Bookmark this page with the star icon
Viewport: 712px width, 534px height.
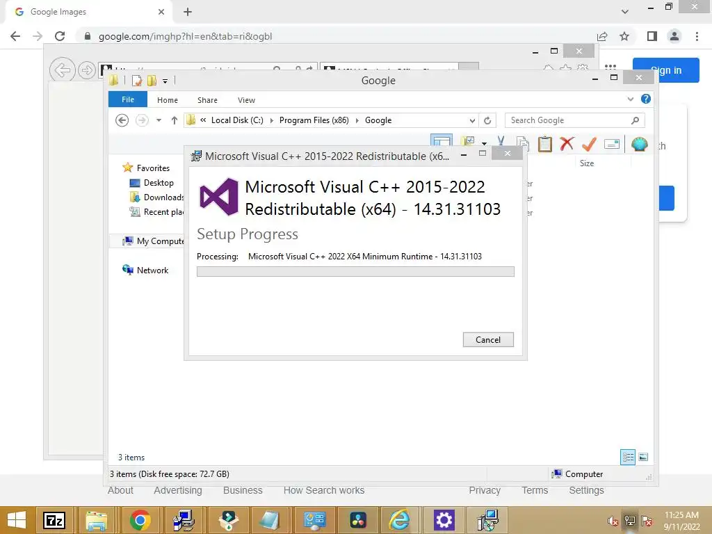click(624, 36)
